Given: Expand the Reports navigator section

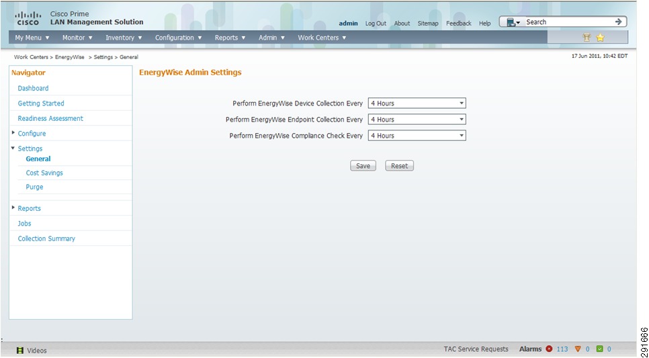Looking at the screenshot, I should 13,208.
